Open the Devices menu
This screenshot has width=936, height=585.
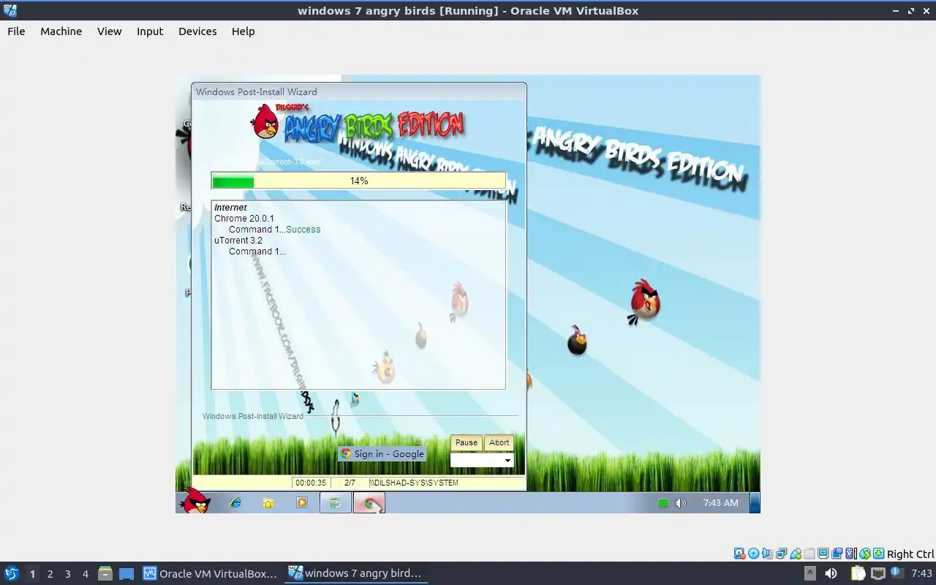[x=197, y=31]
